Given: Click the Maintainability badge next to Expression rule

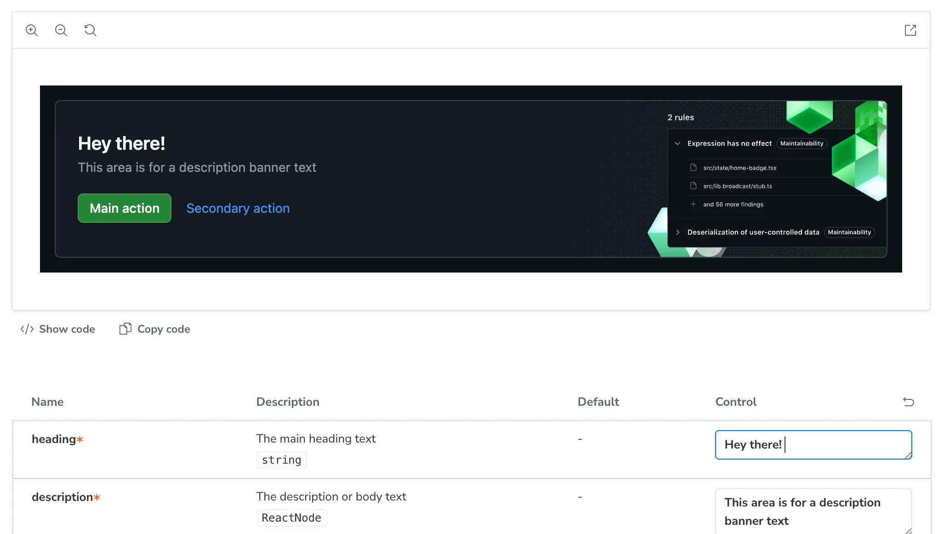Looking at the screenshot, I should [802, 143].
